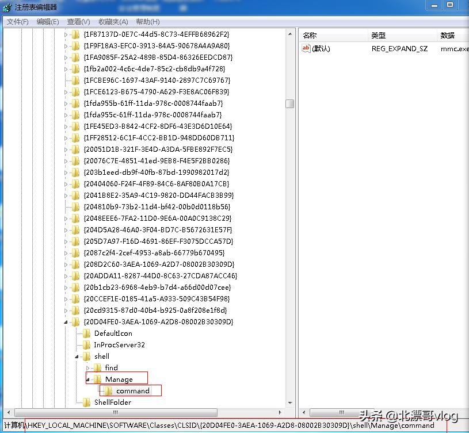The image size is (469, 433).
Task: Select the shell registry key label
Action: click(x=102, y=357)
